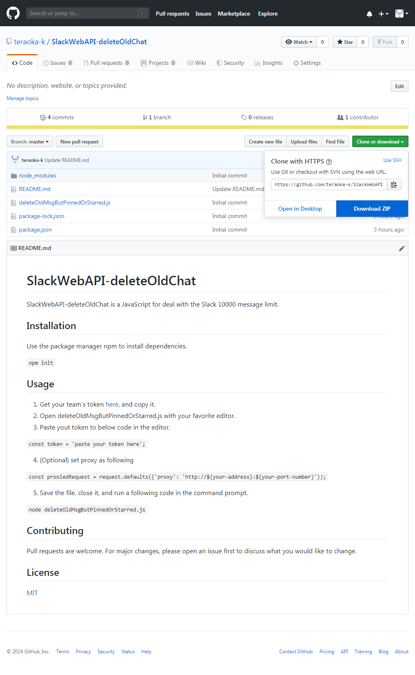This screenshot has width=415, height=675.
Task: Star this repository
Action: [x=345, y=42]
